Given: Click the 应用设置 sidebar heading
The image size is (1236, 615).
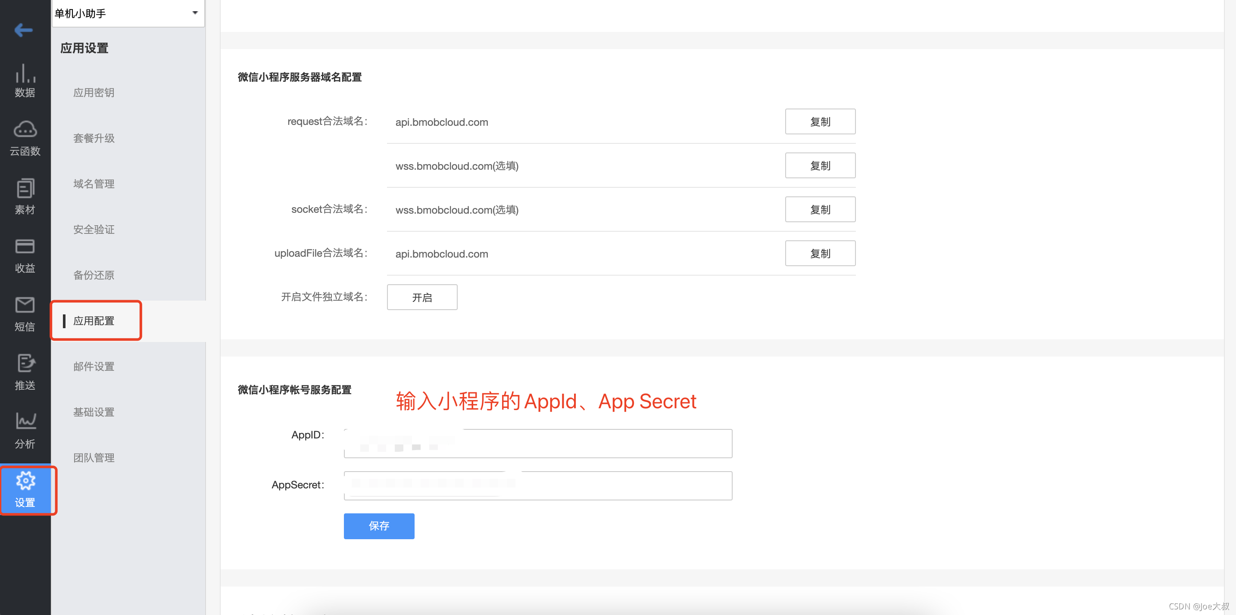Looking at the screenshot, I should click(x=84, y=48).
